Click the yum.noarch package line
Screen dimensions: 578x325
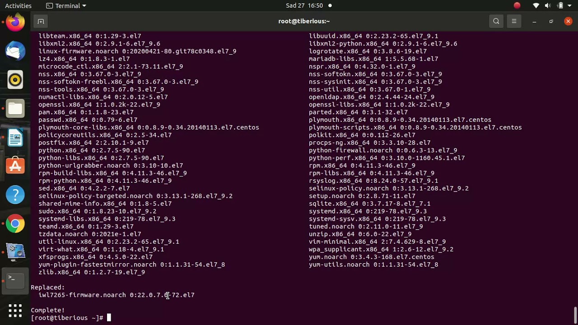tap(372, 257)
